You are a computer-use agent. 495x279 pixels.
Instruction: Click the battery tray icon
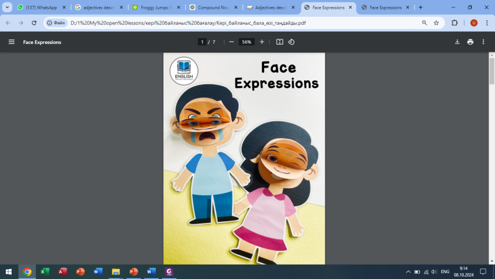tap(417, 271)
